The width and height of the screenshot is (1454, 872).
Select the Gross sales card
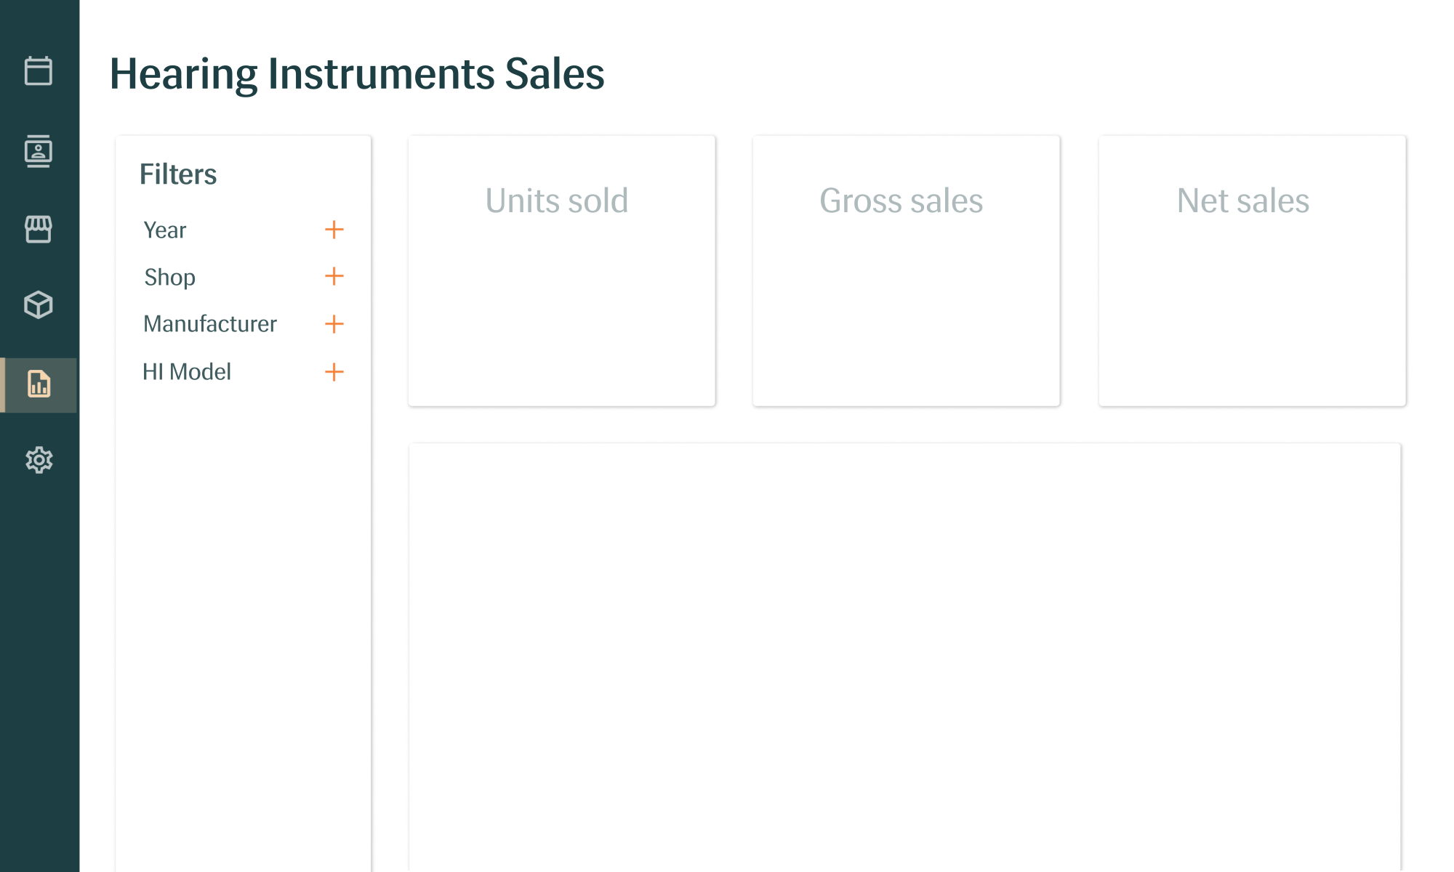pyautogui.click(x=906, y=270)
